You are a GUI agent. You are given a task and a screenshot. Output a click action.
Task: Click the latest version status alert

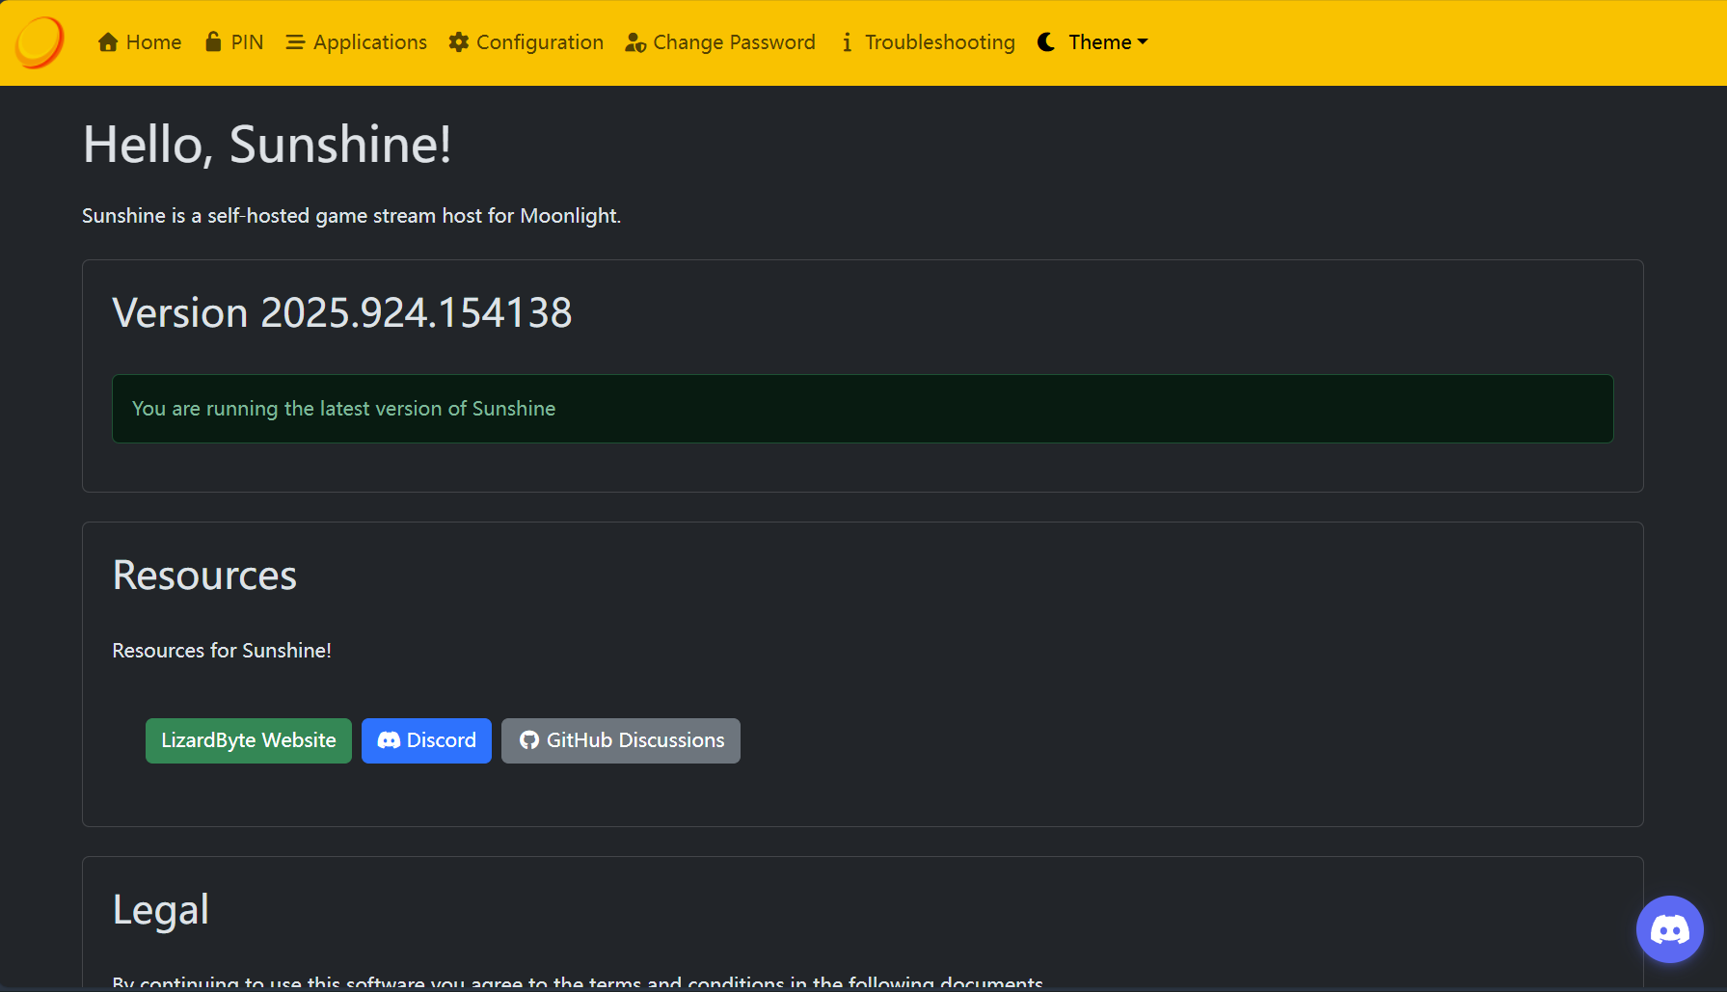click(862, 409)
